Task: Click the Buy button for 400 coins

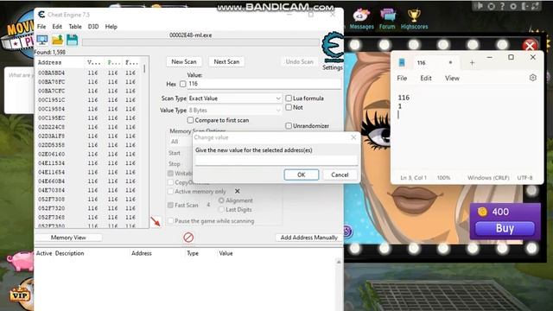Action: pyautogui.click(x=505, y=228)
